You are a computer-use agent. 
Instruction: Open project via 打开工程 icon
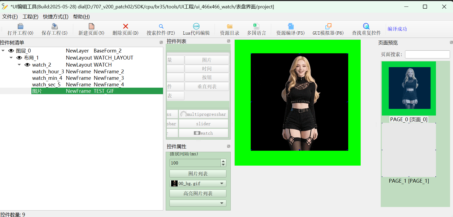pyautogui.click(x=20, y=26)
